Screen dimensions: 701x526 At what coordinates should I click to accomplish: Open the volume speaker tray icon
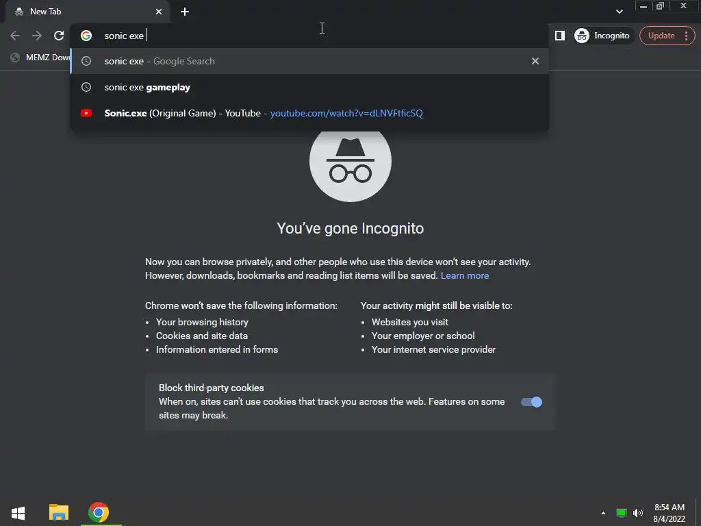pyautogui.click(x=638, y=513)
